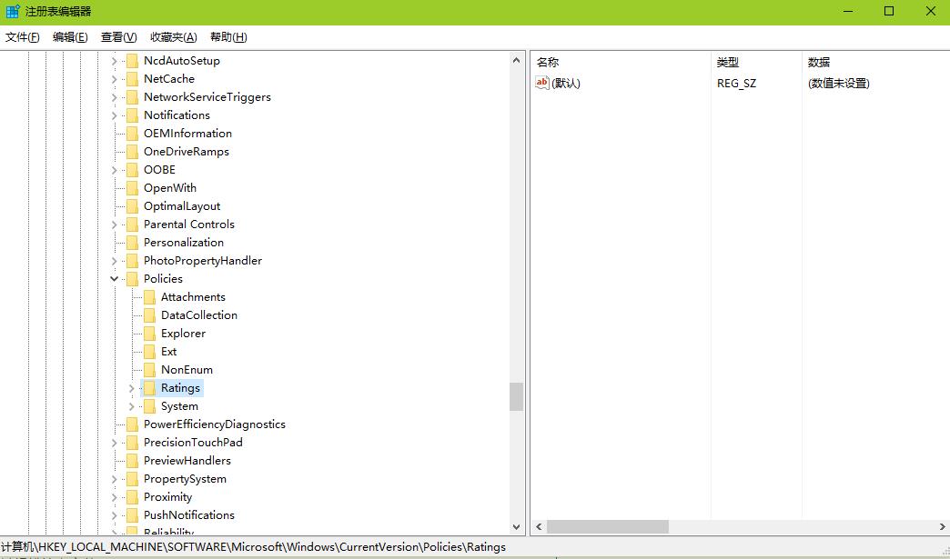Expand the Ratings key chevron
Viewport: 950px width, 559px height.
coord(132,388)
